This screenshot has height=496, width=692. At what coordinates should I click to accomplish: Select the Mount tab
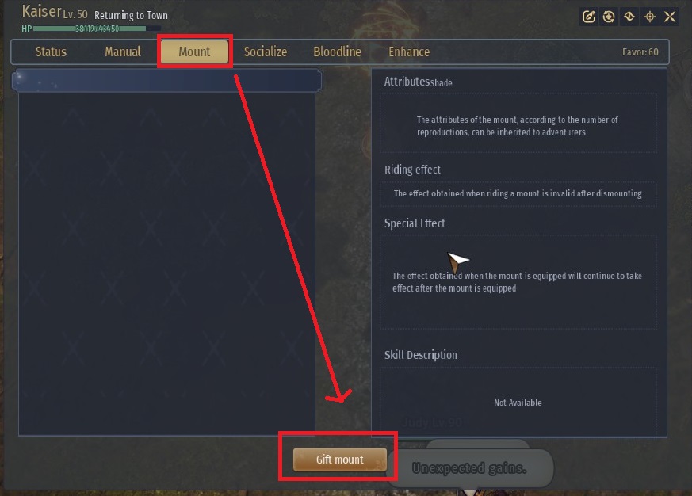[x=194, y=52]
